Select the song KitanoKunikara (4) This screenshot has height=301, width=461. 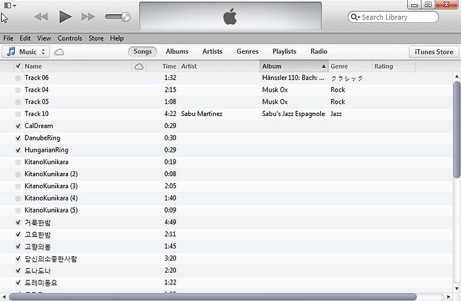(x=51, y=198)
